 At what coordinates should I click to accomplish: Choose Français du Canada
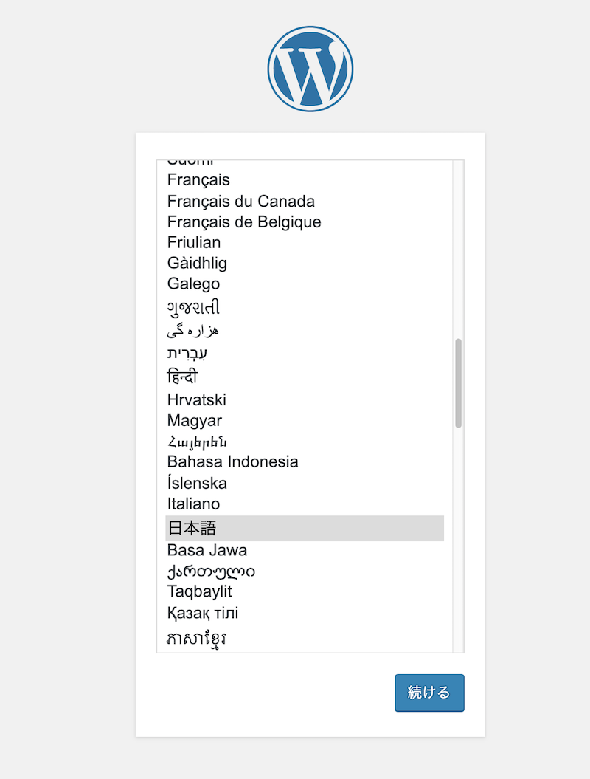point(241,202)
